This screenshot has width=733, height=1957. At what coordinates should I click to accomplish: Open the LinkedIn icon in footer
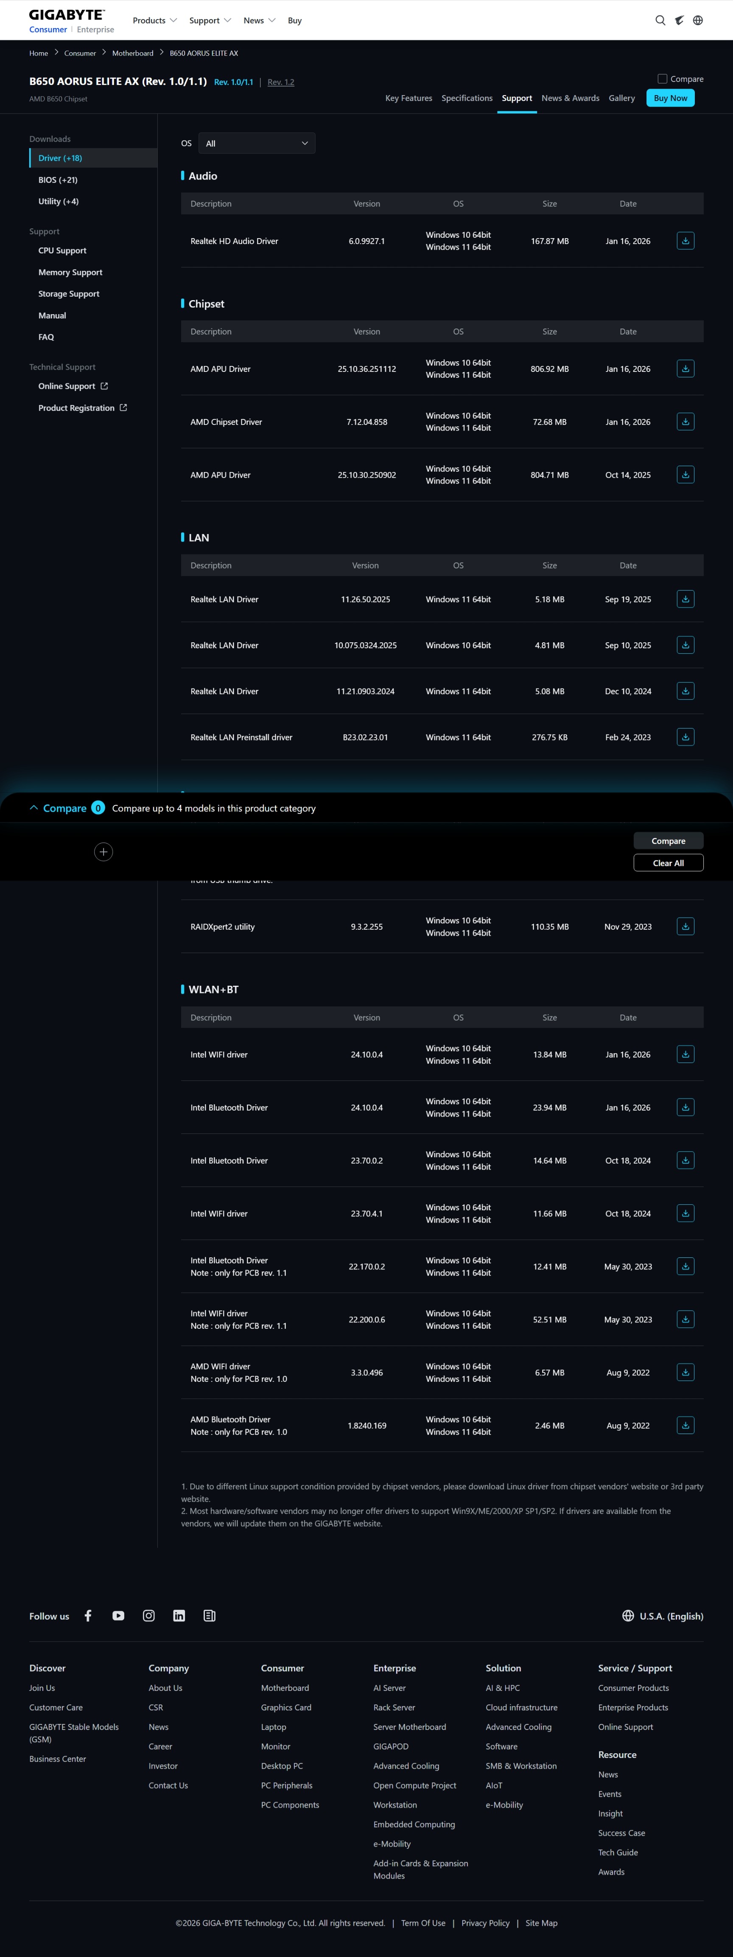pos(179,1616)
